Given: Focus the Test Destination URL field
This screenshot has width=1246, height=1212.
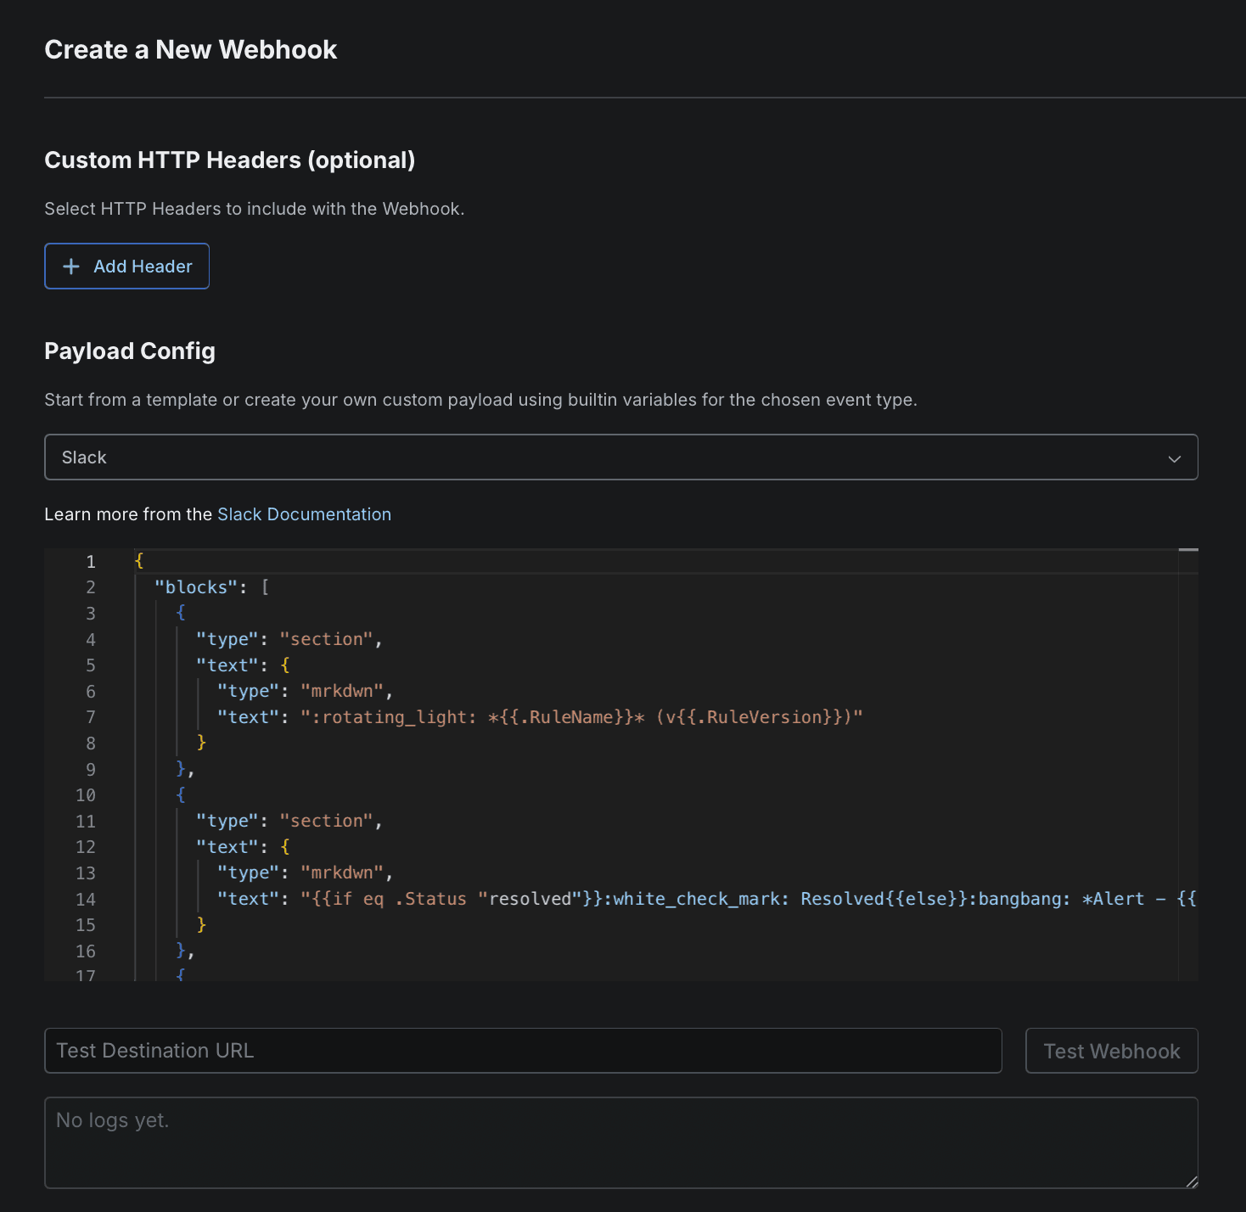Looking at the screenshot, I should (523, 1051).
